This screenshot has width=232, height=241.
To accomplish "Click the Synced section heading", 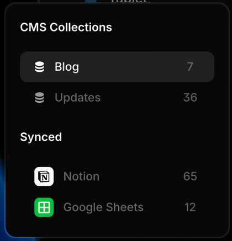I will pos(41,137).
